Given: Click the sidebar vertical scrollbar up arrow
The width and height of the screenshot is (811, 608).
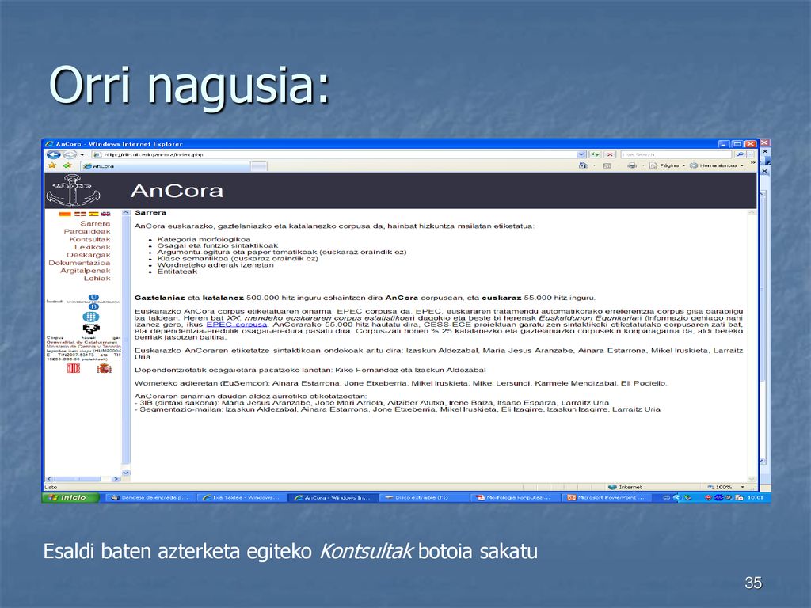Looking at the screenshot, I should (x=126, y=212).
